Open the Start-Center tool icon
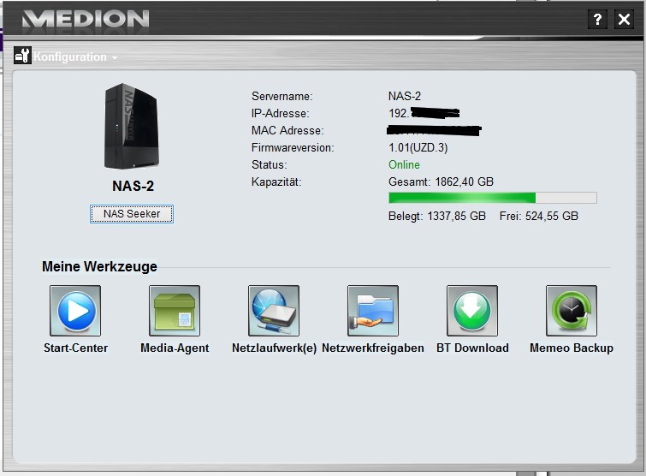This screenshot has height=476, width=646. point(75,311)
